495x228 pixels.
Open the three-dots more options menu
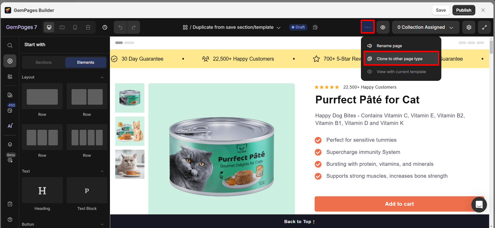[x=367, y=27]
